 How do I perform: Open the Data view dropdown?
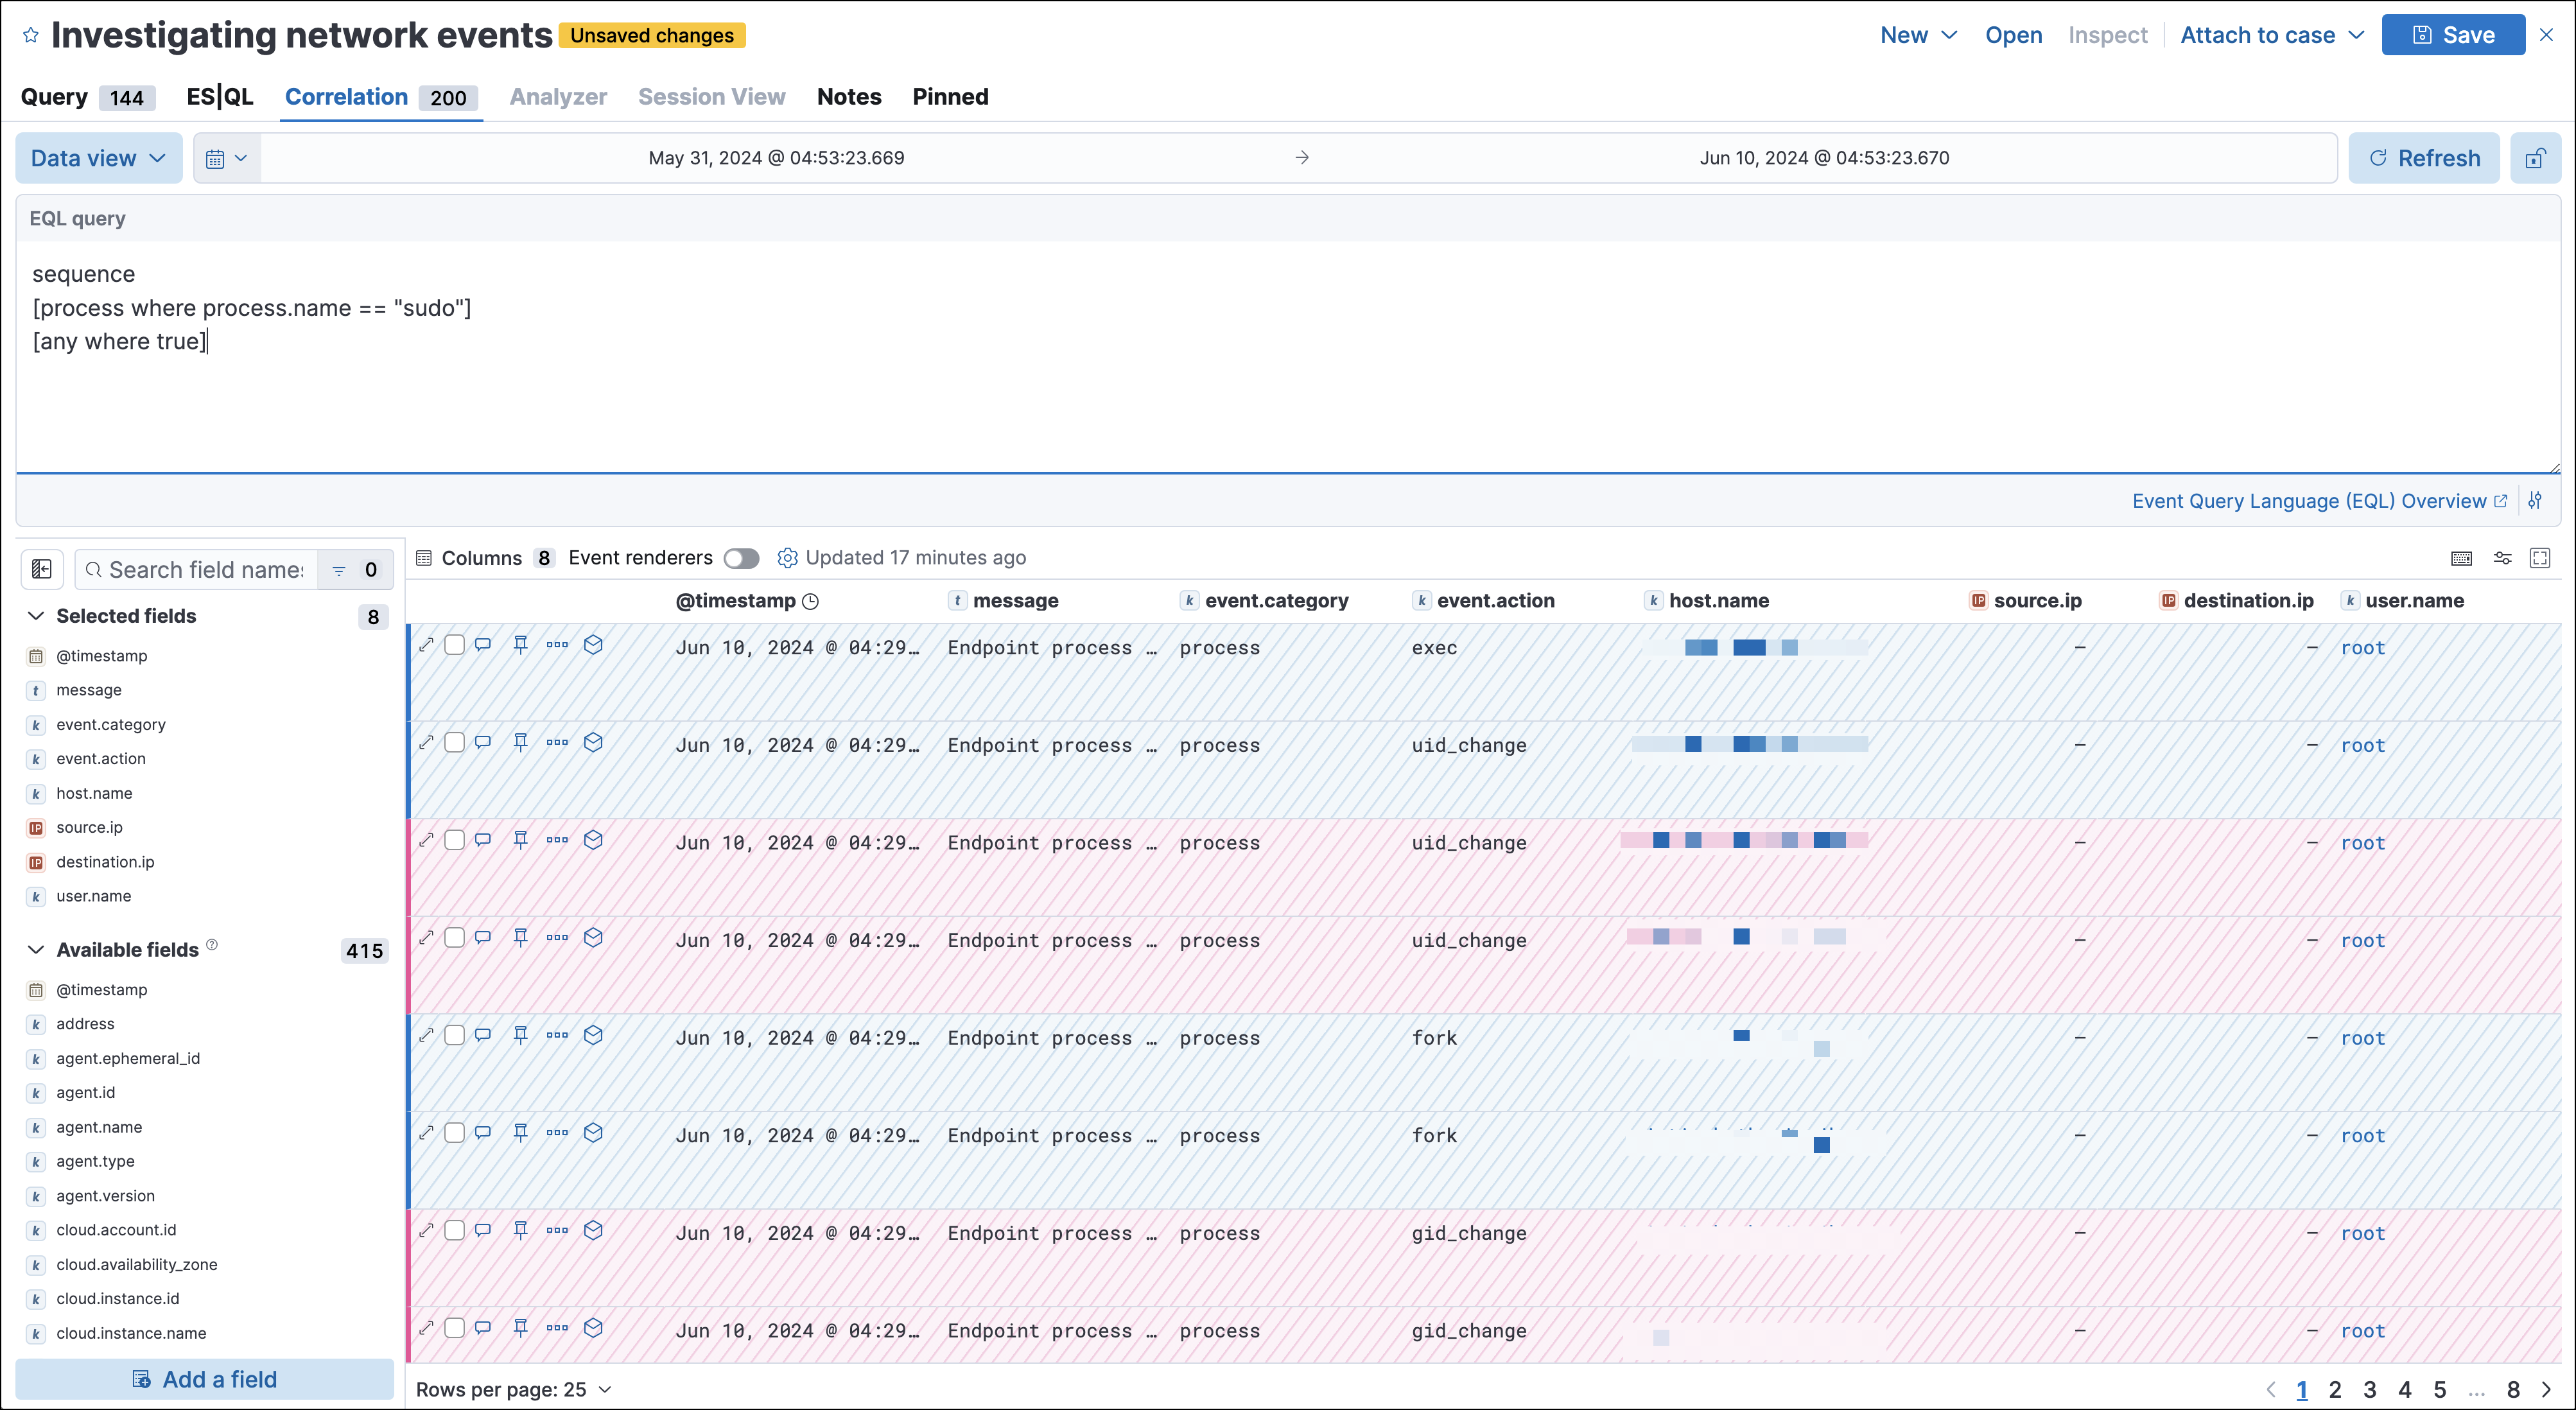coord(98,158)
